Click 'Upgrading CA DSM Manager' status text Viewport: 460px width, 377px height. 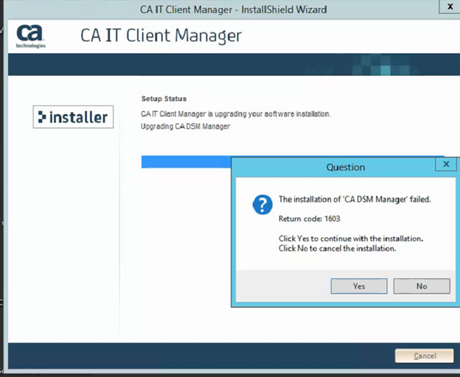pyautogui.click(x=186, y=127)
